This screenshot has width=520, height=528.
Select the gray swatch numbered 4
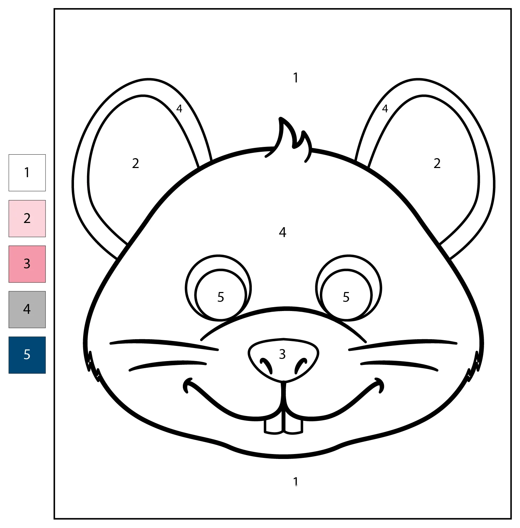click(x=27, y=309)
